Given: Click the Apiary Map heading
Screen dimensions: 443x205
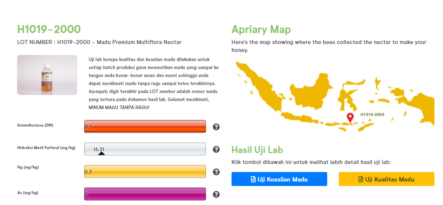Looking at the screenshot, I should [x=261, y=29].
